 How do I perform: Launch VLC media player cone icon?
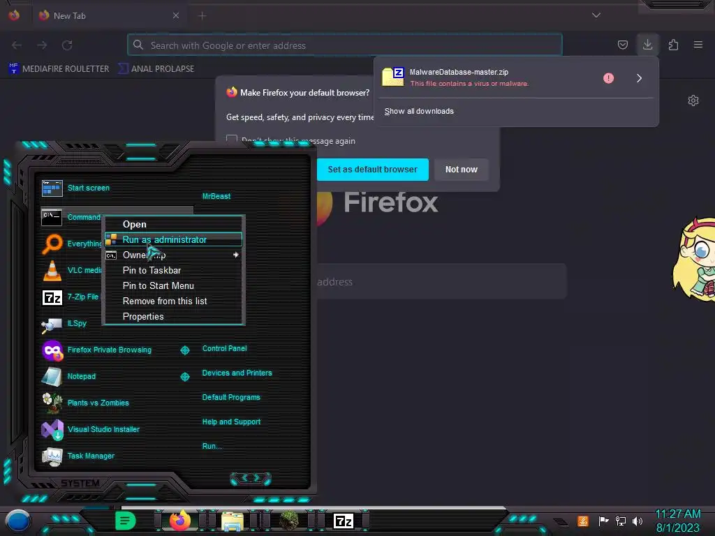[x=52, y=270]
